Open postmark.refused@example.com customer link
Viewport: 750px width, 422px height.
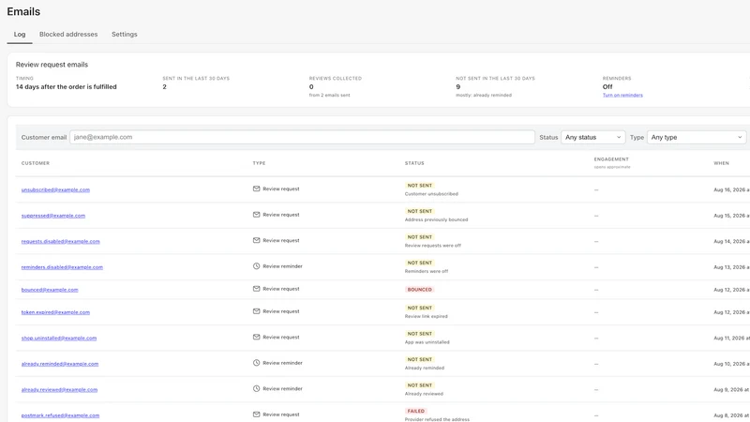click(60, 415)
